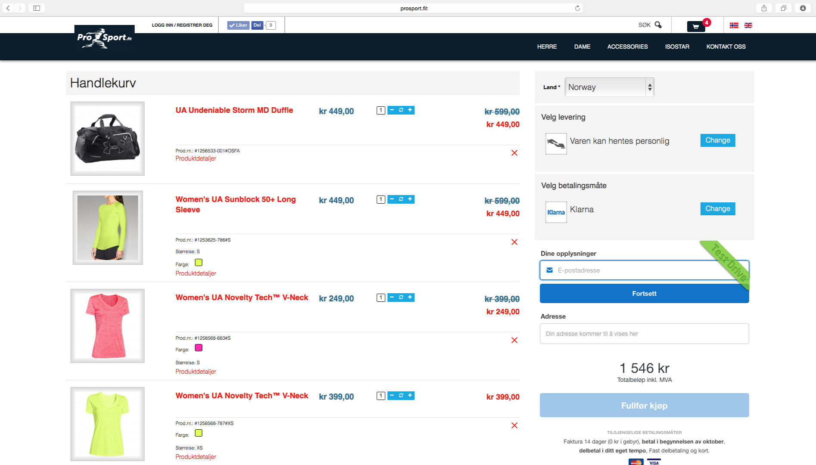Click the black duffle bag thumbnail
The width and height of the screenshot is (816, 465).
(108, 139)
